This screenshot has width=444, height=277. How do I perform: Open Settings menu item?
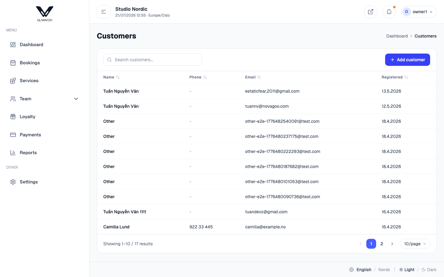[x=45, y=182]
